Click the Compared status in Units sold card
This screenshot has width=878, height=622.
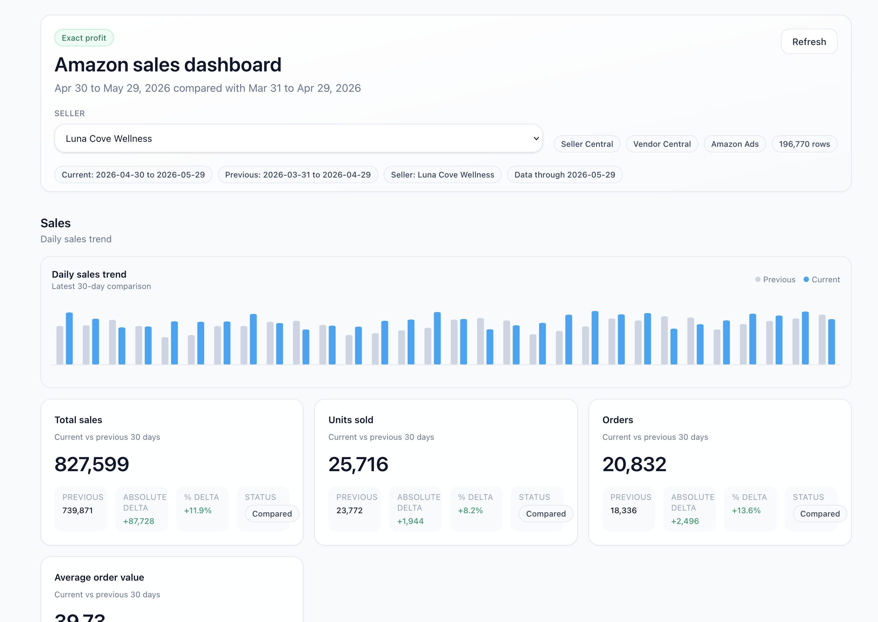(x=546, y=514)
